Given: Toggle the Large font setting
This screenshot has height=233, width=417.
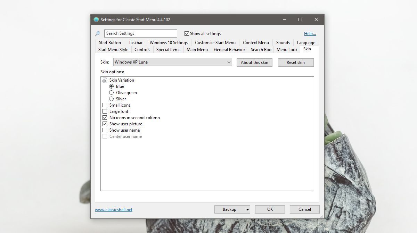Looking at the screenshot, I should [x=105, y=111].
